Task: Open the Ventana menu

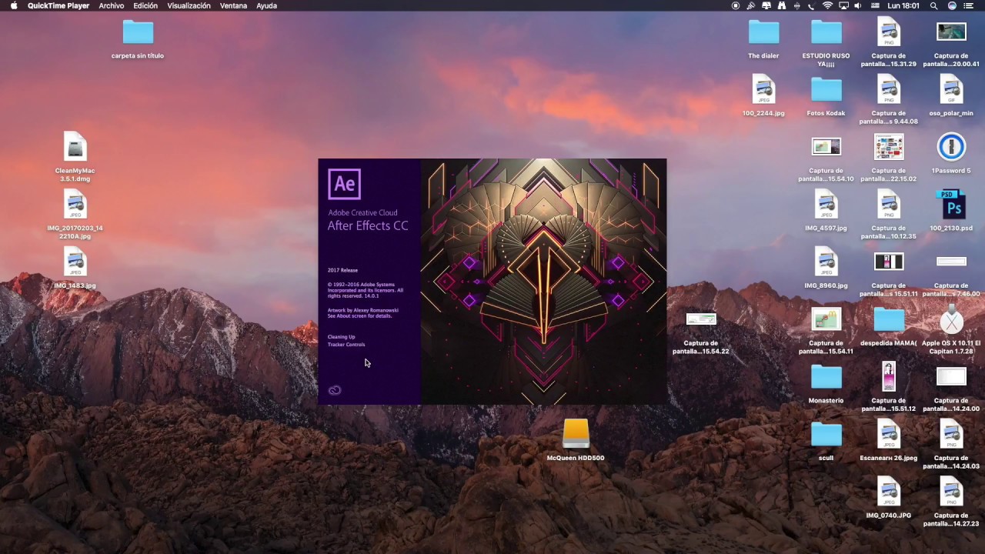Action: click(233, 5)
